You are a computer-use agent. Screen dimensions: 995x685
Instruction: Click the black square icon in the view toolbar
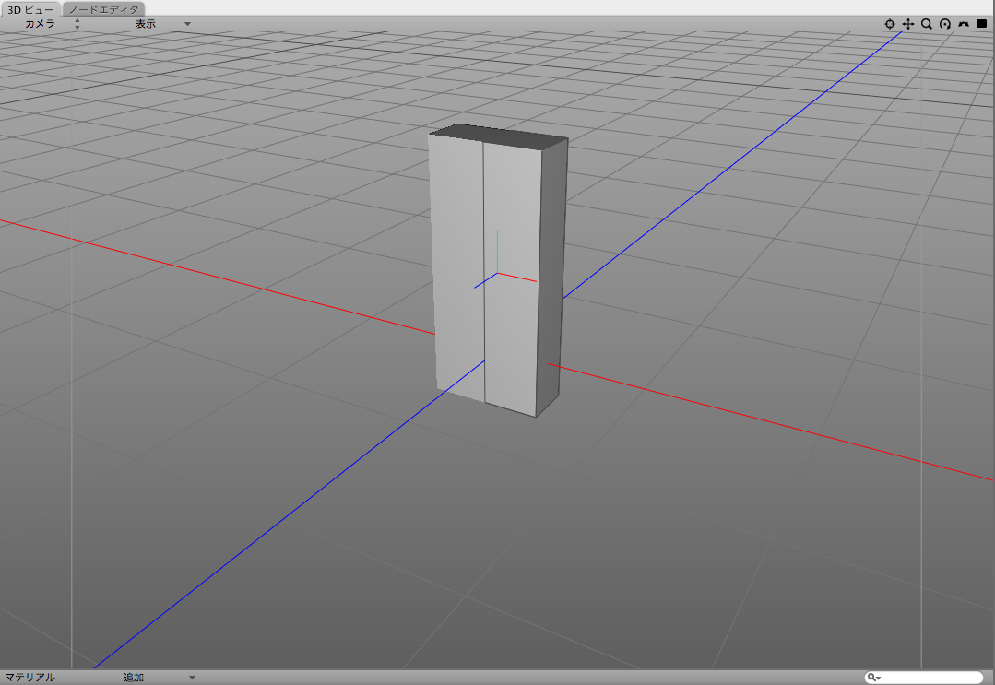[x=982, y=23]
